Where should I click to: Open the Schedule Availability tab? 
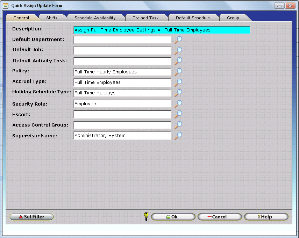(x=95, y=18)
